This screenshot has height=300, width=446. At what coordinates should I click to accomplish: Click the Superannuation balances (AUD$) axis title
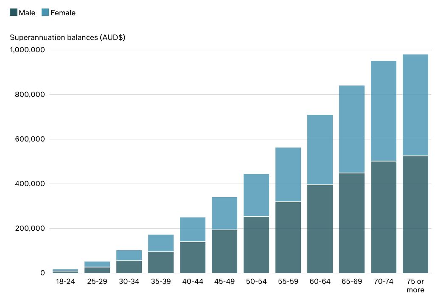(x=67, y=37)
